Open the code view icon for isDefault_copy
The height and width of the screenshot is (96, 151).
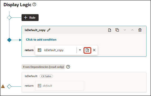click(x=110, y=30)
